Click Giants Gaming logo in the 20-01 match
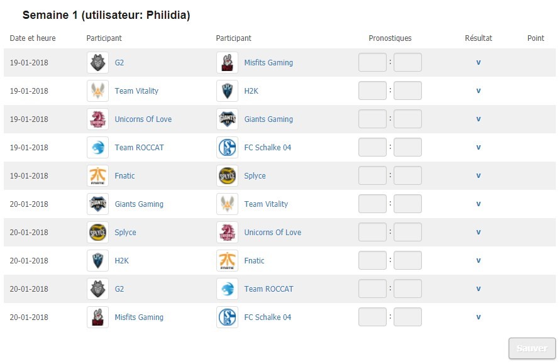This screenshot has width=559, height=364. pyautogui.click(x=97, y=204)
